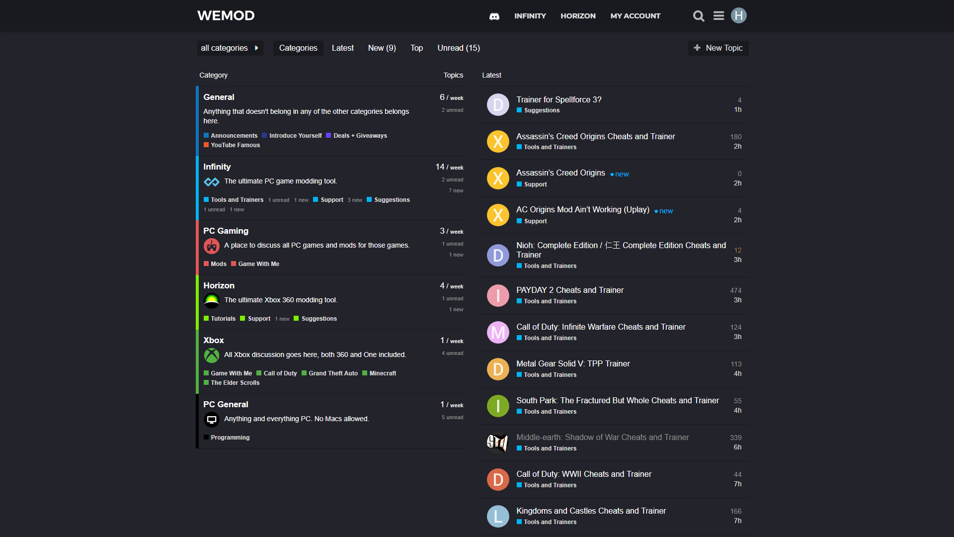Open Deals + Giveaways subcategory
This screenshot has width=954, height=537.
coord(357,136)
